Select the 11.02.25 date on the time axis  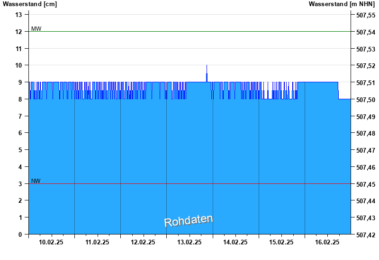(97, 242)
